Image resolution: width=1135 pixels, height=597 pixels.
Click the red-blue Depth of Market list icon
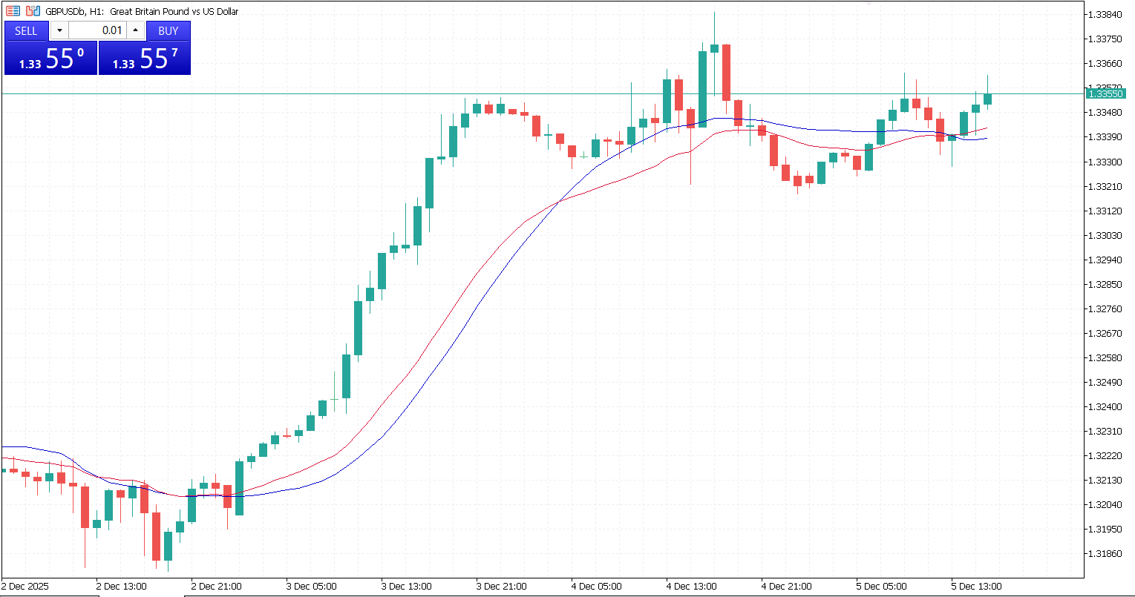[x=13, y=11]
